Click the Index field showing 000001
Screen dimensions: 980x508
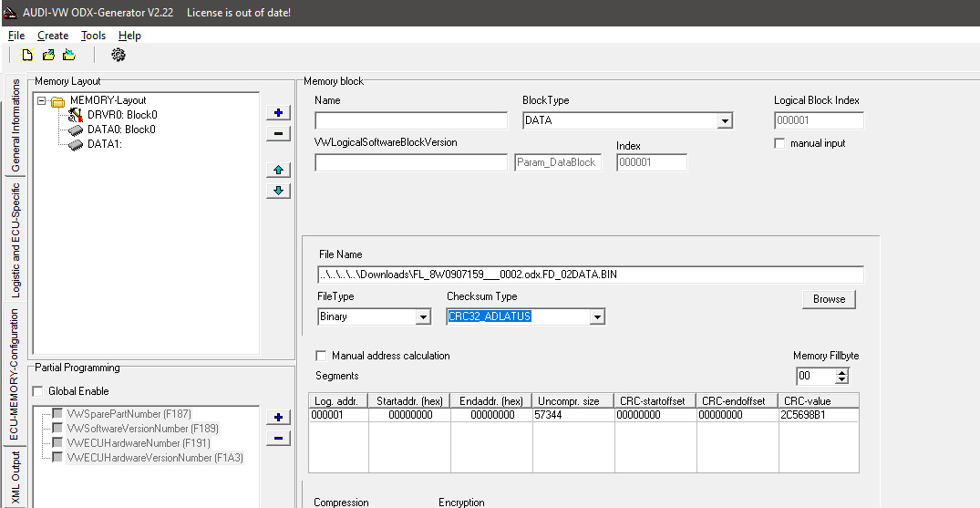(651, 162)
